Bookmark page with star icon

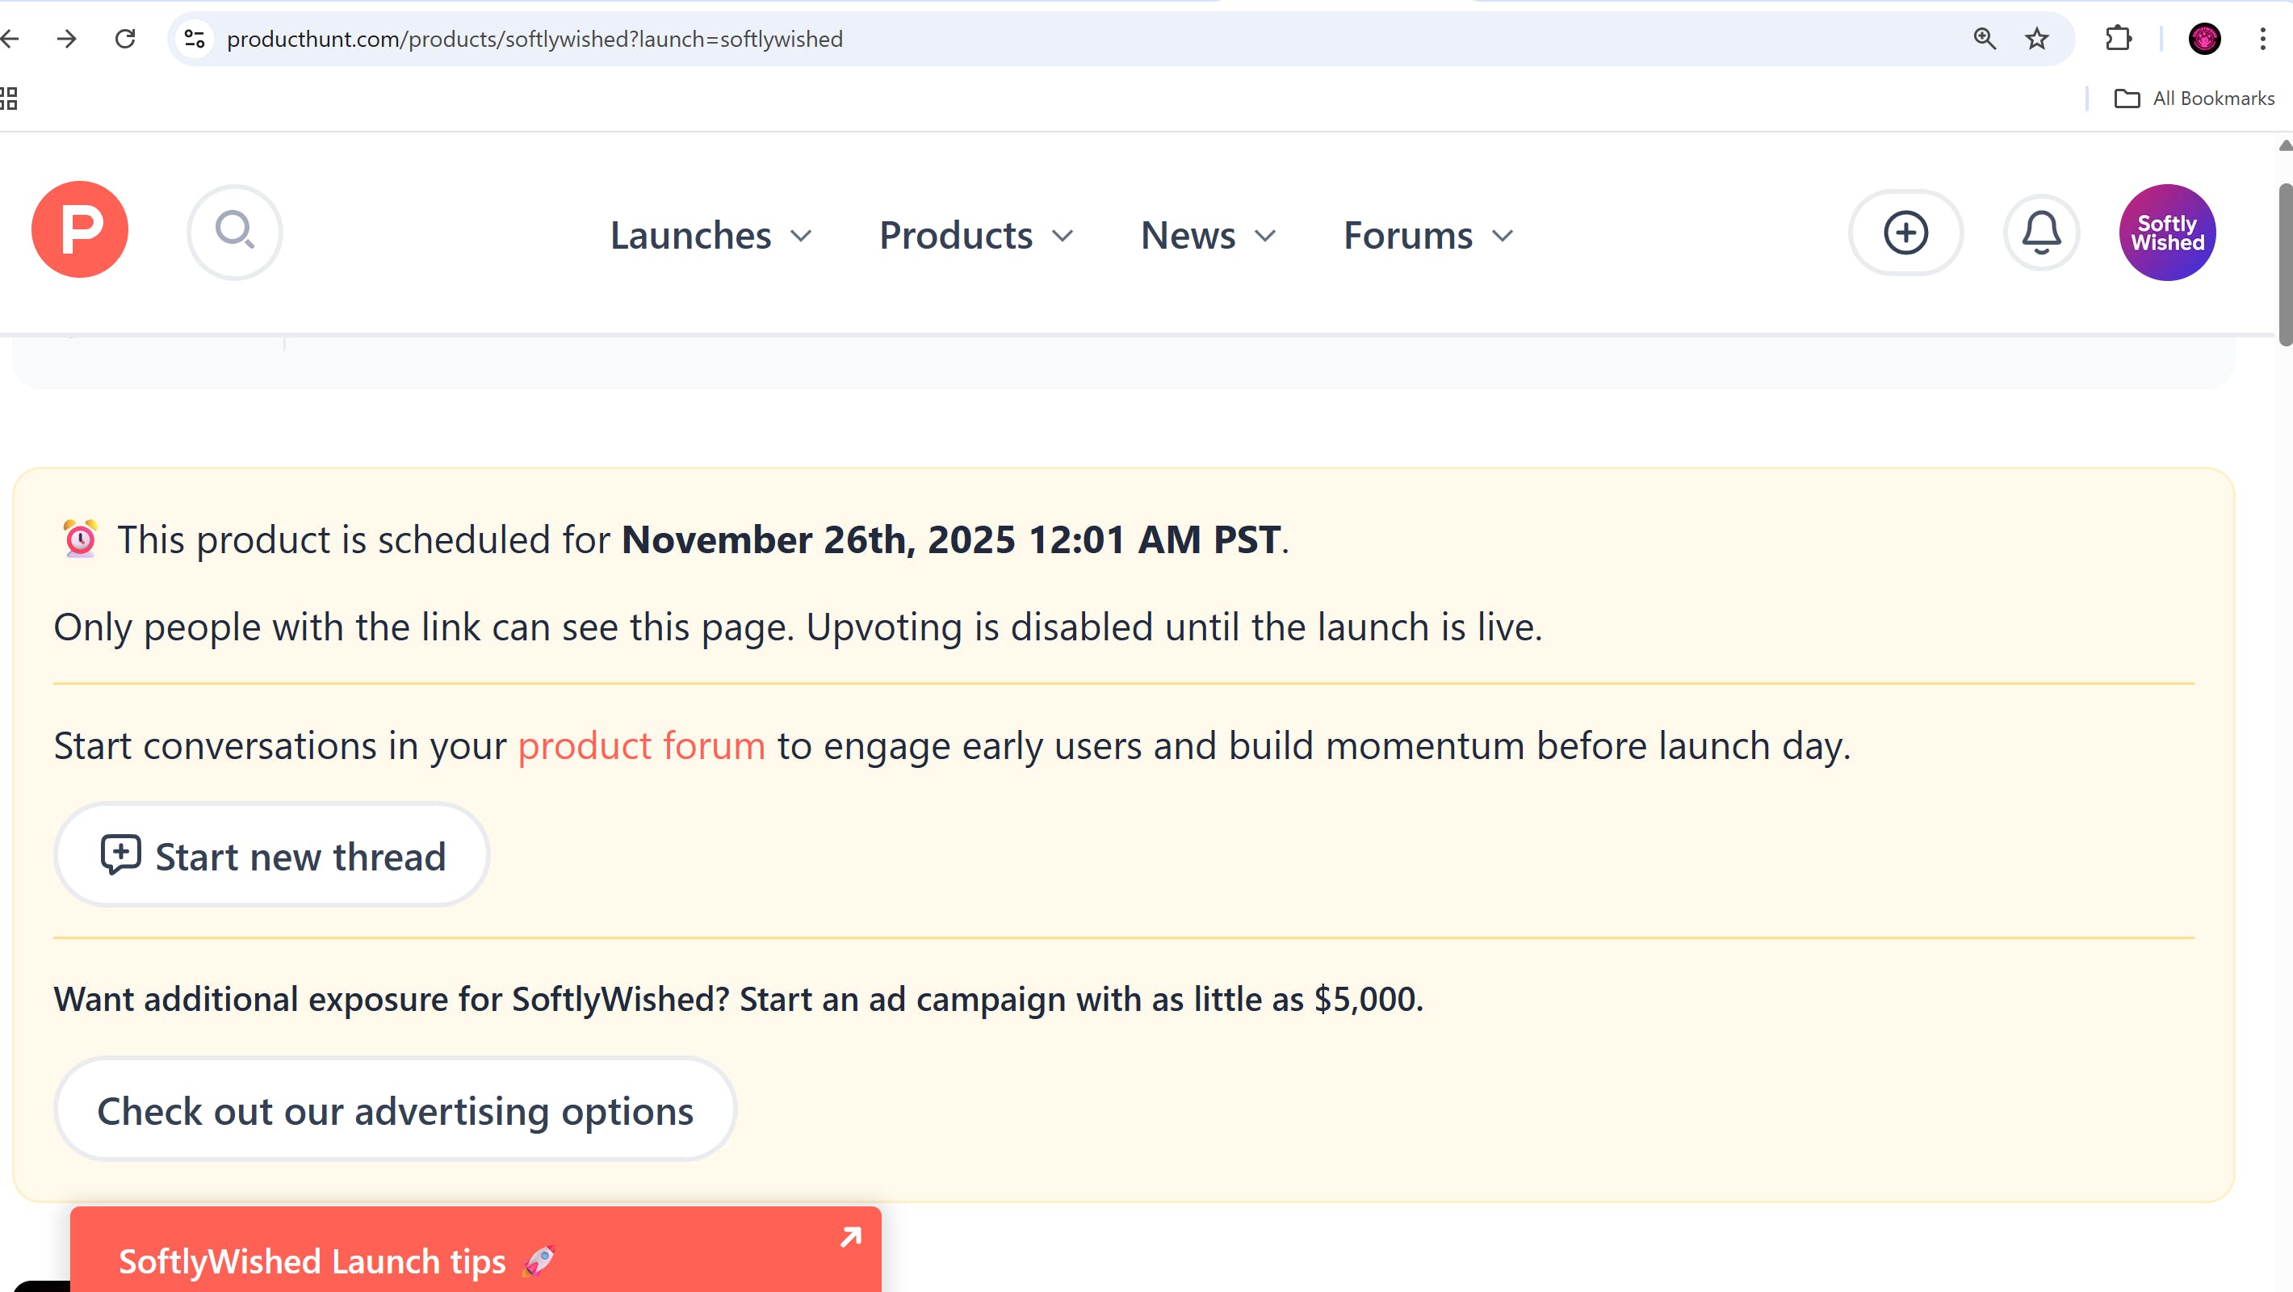2036,40
